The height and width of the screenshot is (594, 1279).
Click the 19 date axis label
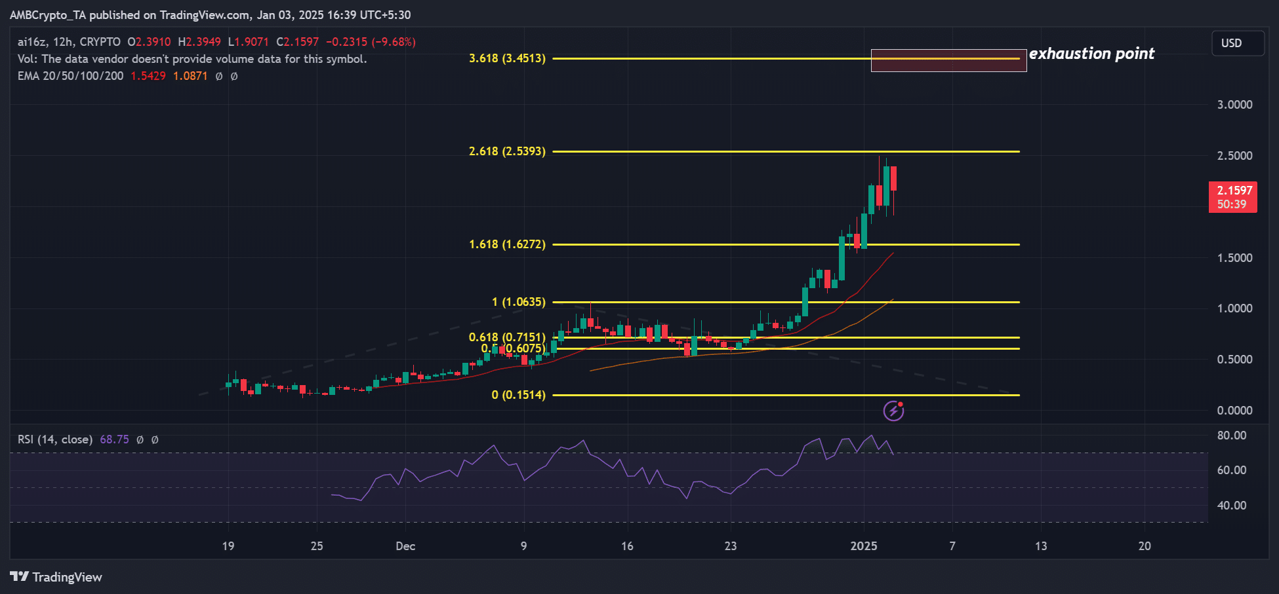click(228, 546)
